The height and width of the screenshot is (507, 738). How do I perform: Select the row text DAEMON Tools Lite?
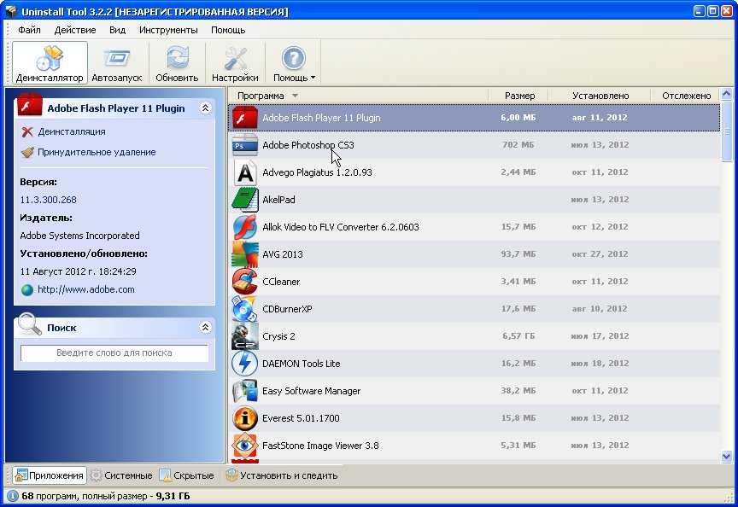click(x=302, y=364)
